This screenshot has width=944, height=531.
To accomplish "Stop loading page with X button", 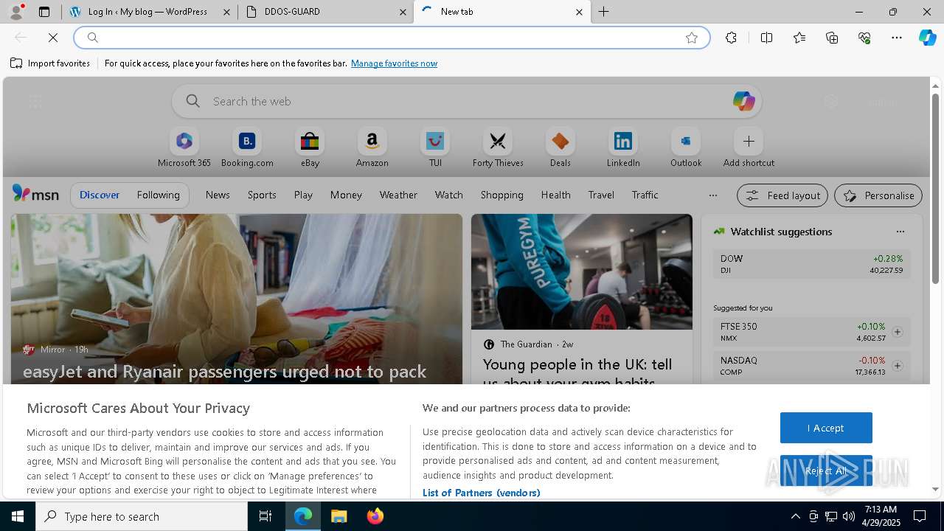I will [53, 38].
